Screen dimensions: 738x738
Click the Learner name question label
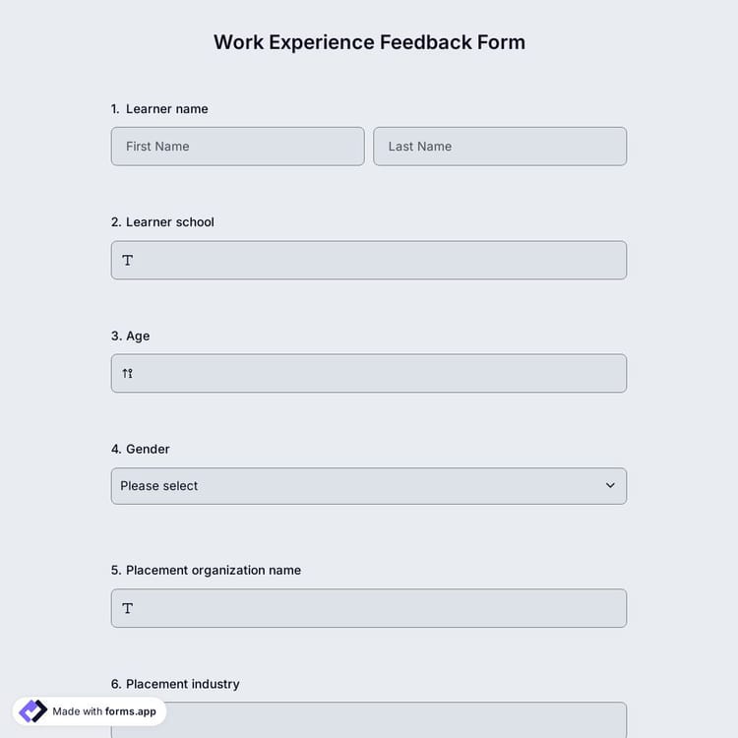pos(166,109)
